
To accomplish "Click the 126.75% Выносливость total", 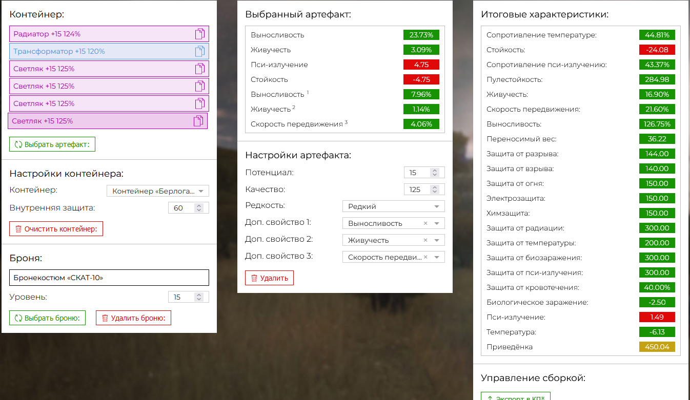I will (x=657, y=124).
